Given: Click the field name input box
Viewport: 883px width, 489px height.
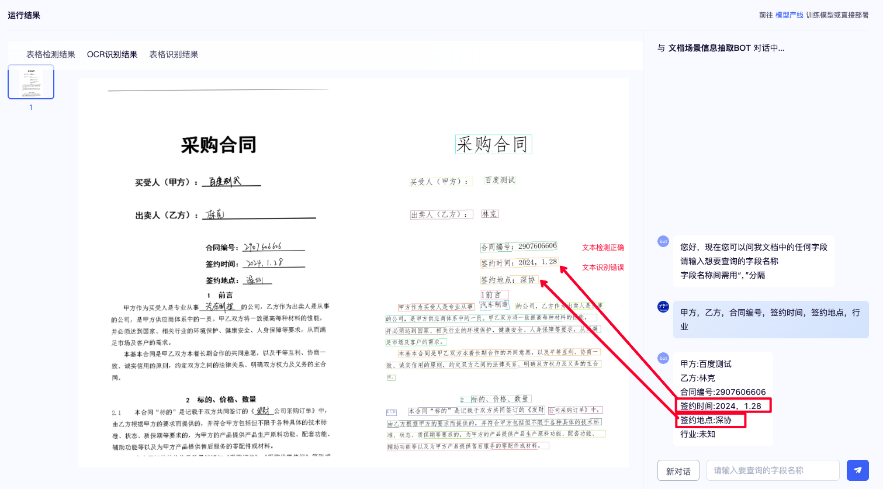Looking at the screenshot, I should 773,470.
